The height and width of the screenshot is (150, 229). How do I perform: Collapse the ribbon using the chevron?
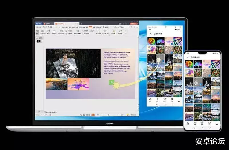(137, 27)
